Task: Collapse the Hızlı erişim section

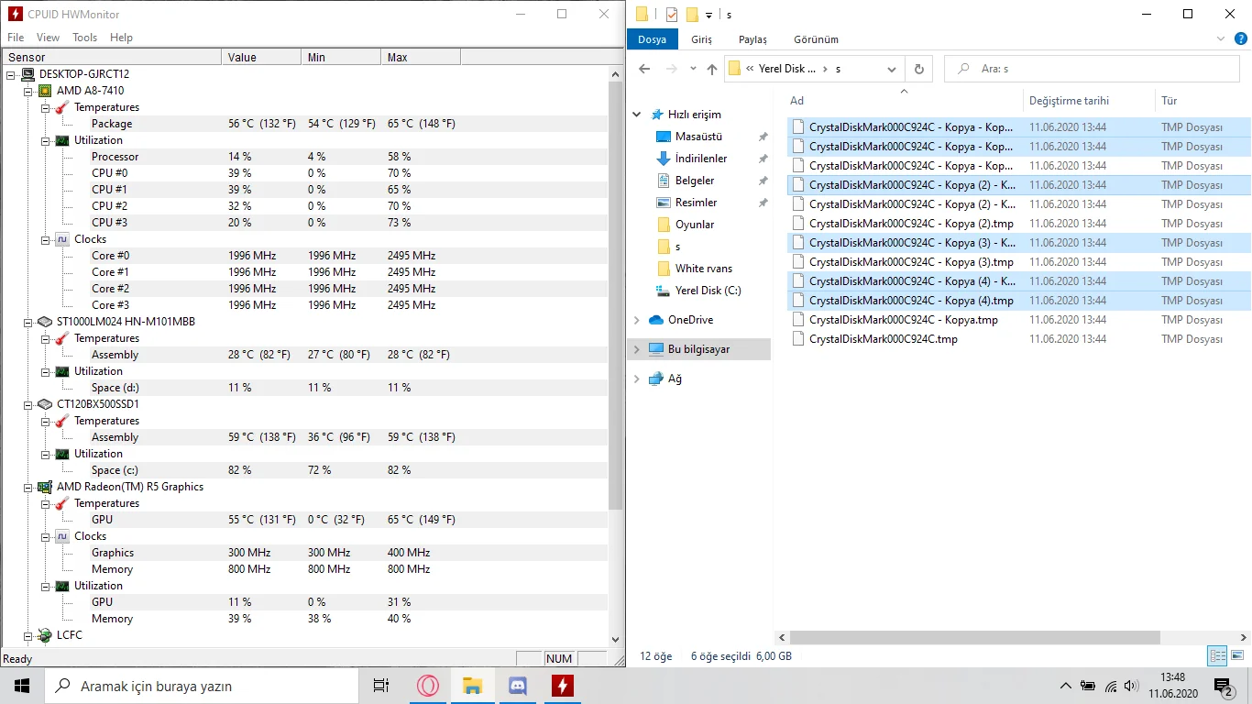Action: [637, 115]
